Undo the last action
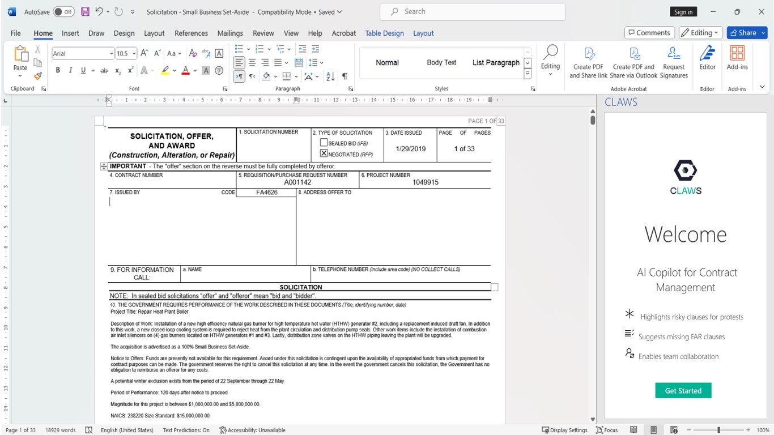 [x=99, y=12]
